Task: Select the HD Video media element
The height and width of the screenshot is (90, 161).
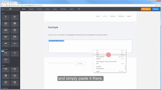Action: tap(6, 70)
